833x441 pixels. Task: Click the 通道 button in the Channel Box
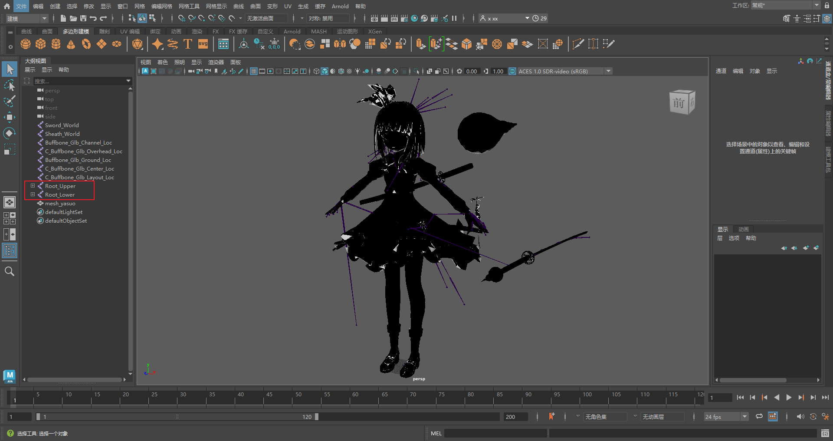click(721, 71)
